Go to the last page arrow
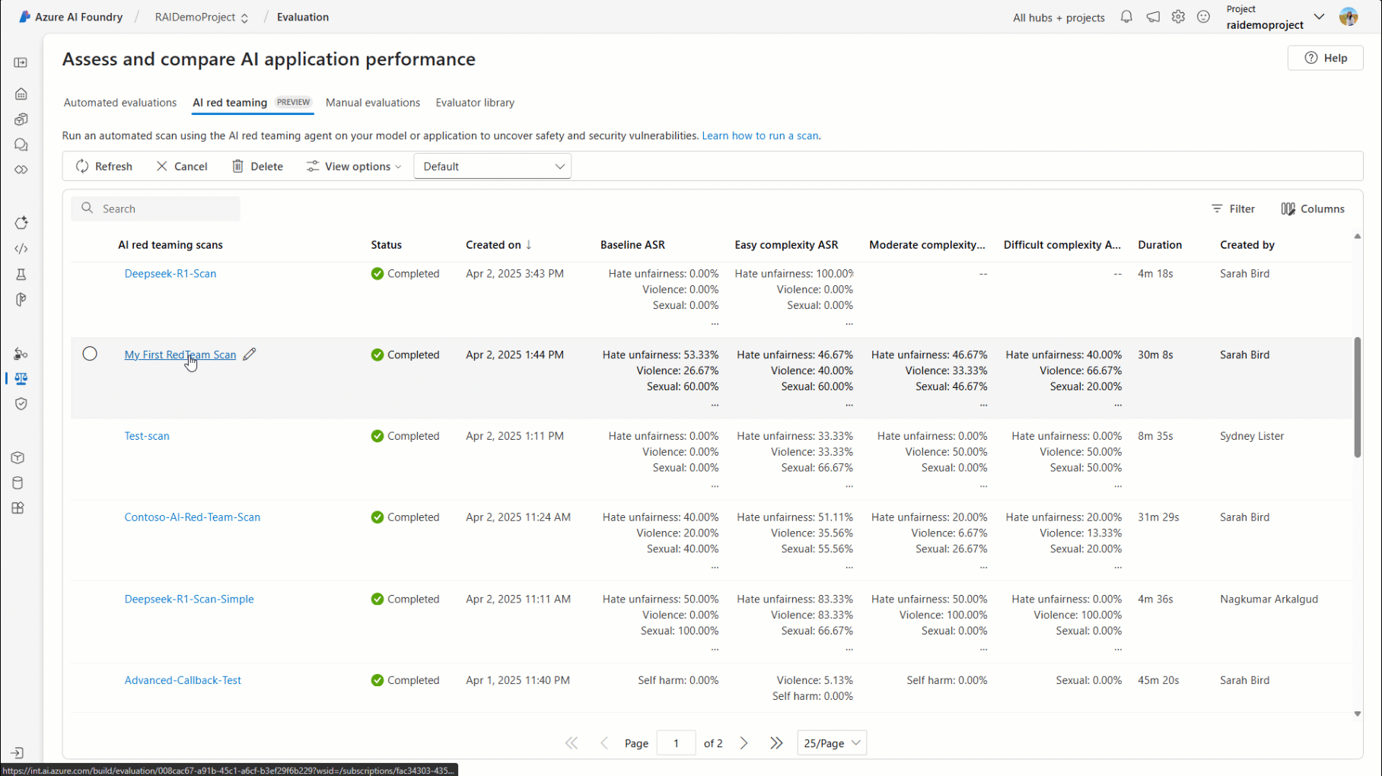Image resolution: width=1382 pixels, height=776 pixels. click(x=776, y=743)
